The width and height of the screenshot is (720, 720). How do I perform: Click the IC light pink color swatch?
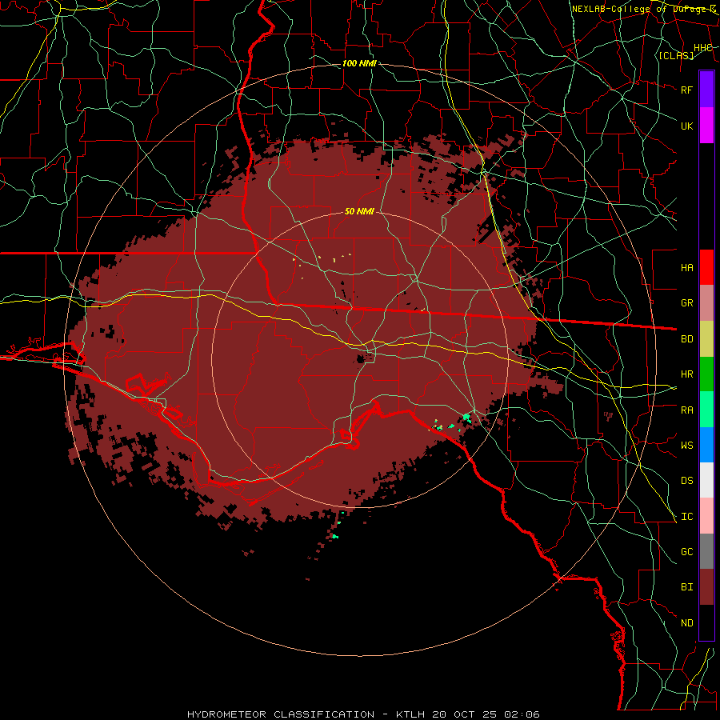coord(706,516)
